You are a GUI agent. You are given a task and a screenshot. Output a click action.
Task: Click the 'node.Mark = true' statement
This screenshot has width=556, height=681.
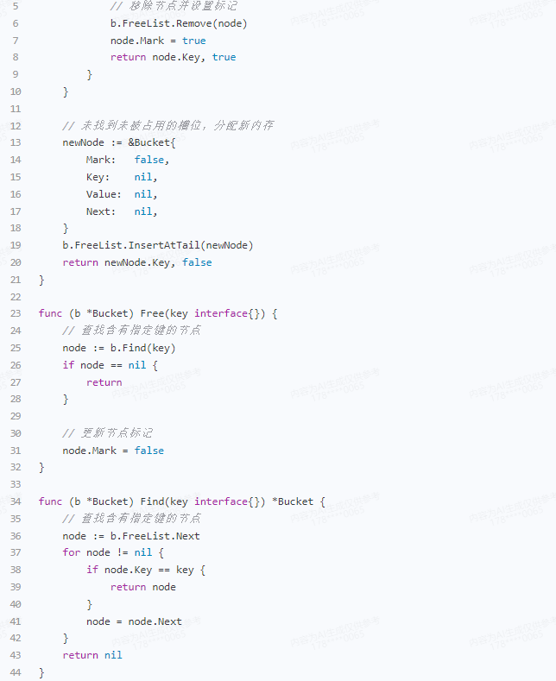(x=158, y=41)
